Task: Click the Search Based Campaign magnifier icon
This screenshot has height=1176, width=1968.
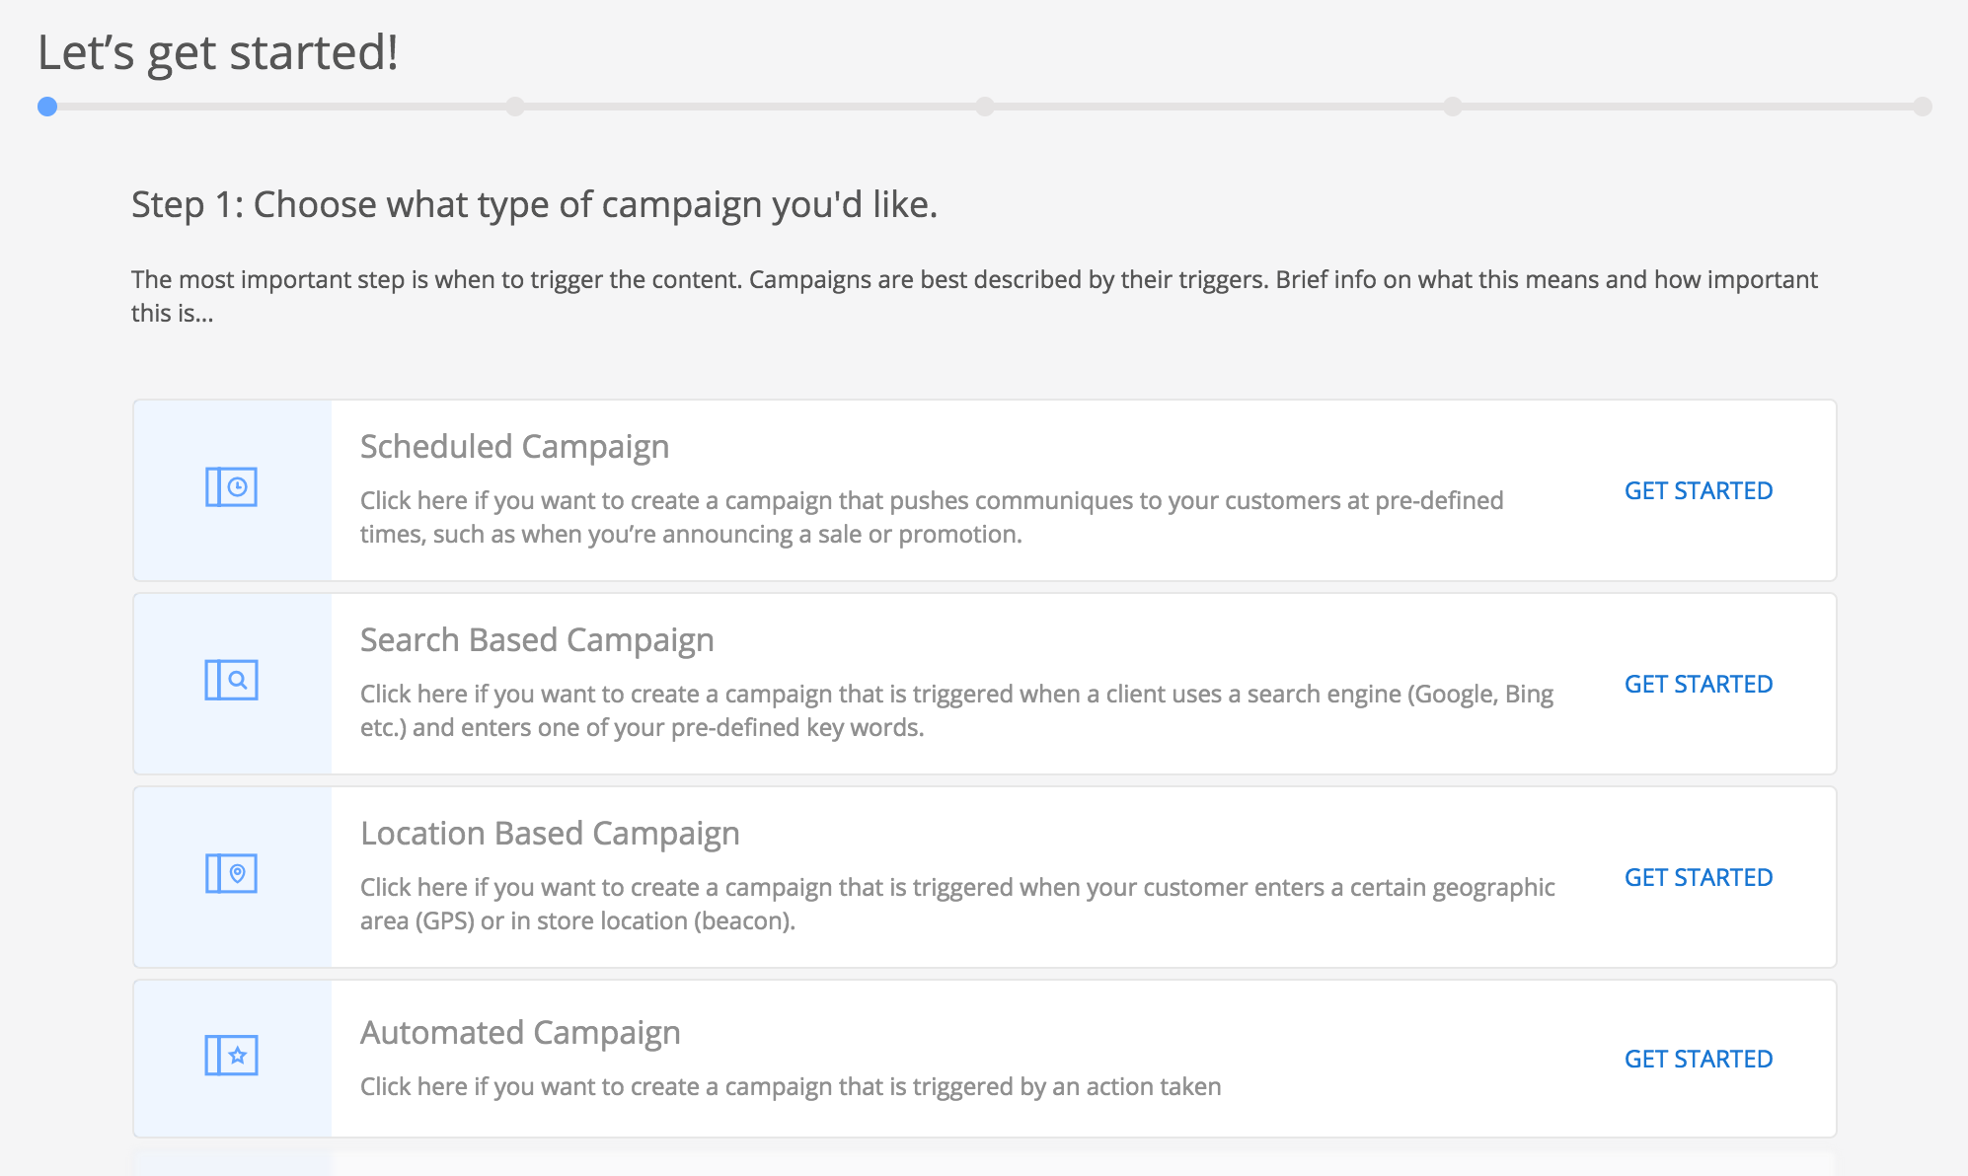Action: coord(231,681)
